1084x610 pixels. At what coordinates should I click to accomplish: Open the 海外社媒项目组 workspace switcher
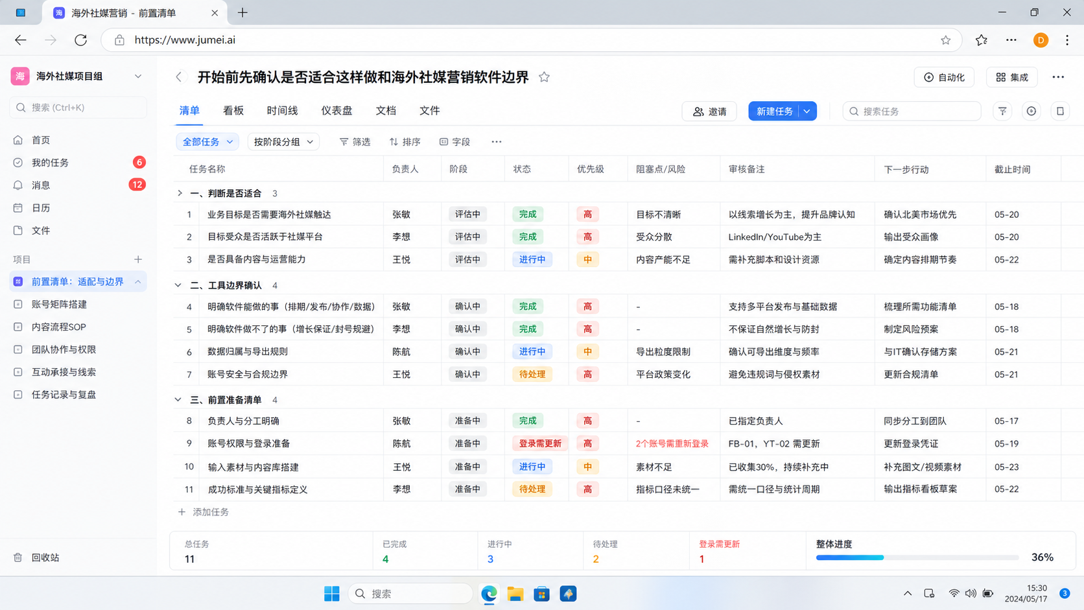[138, 76]
